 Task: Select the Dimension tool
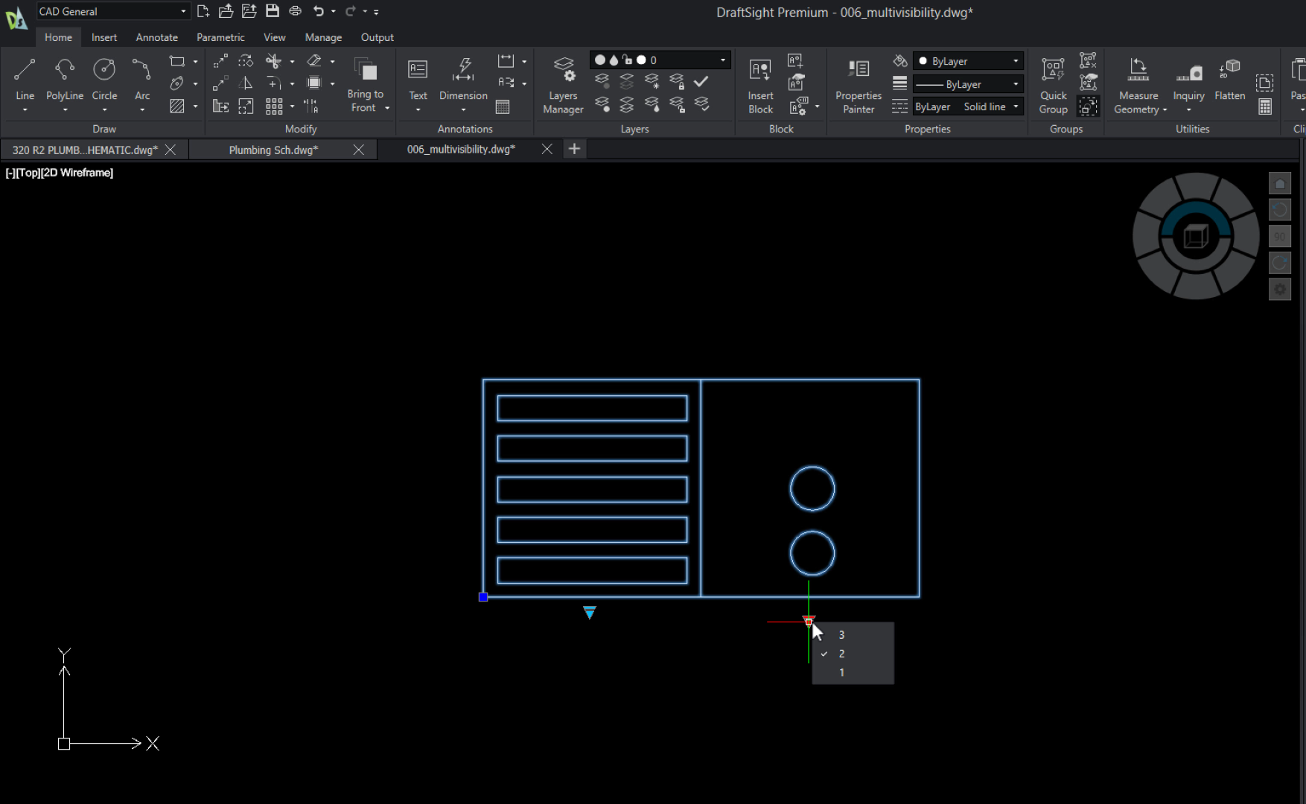463,78
